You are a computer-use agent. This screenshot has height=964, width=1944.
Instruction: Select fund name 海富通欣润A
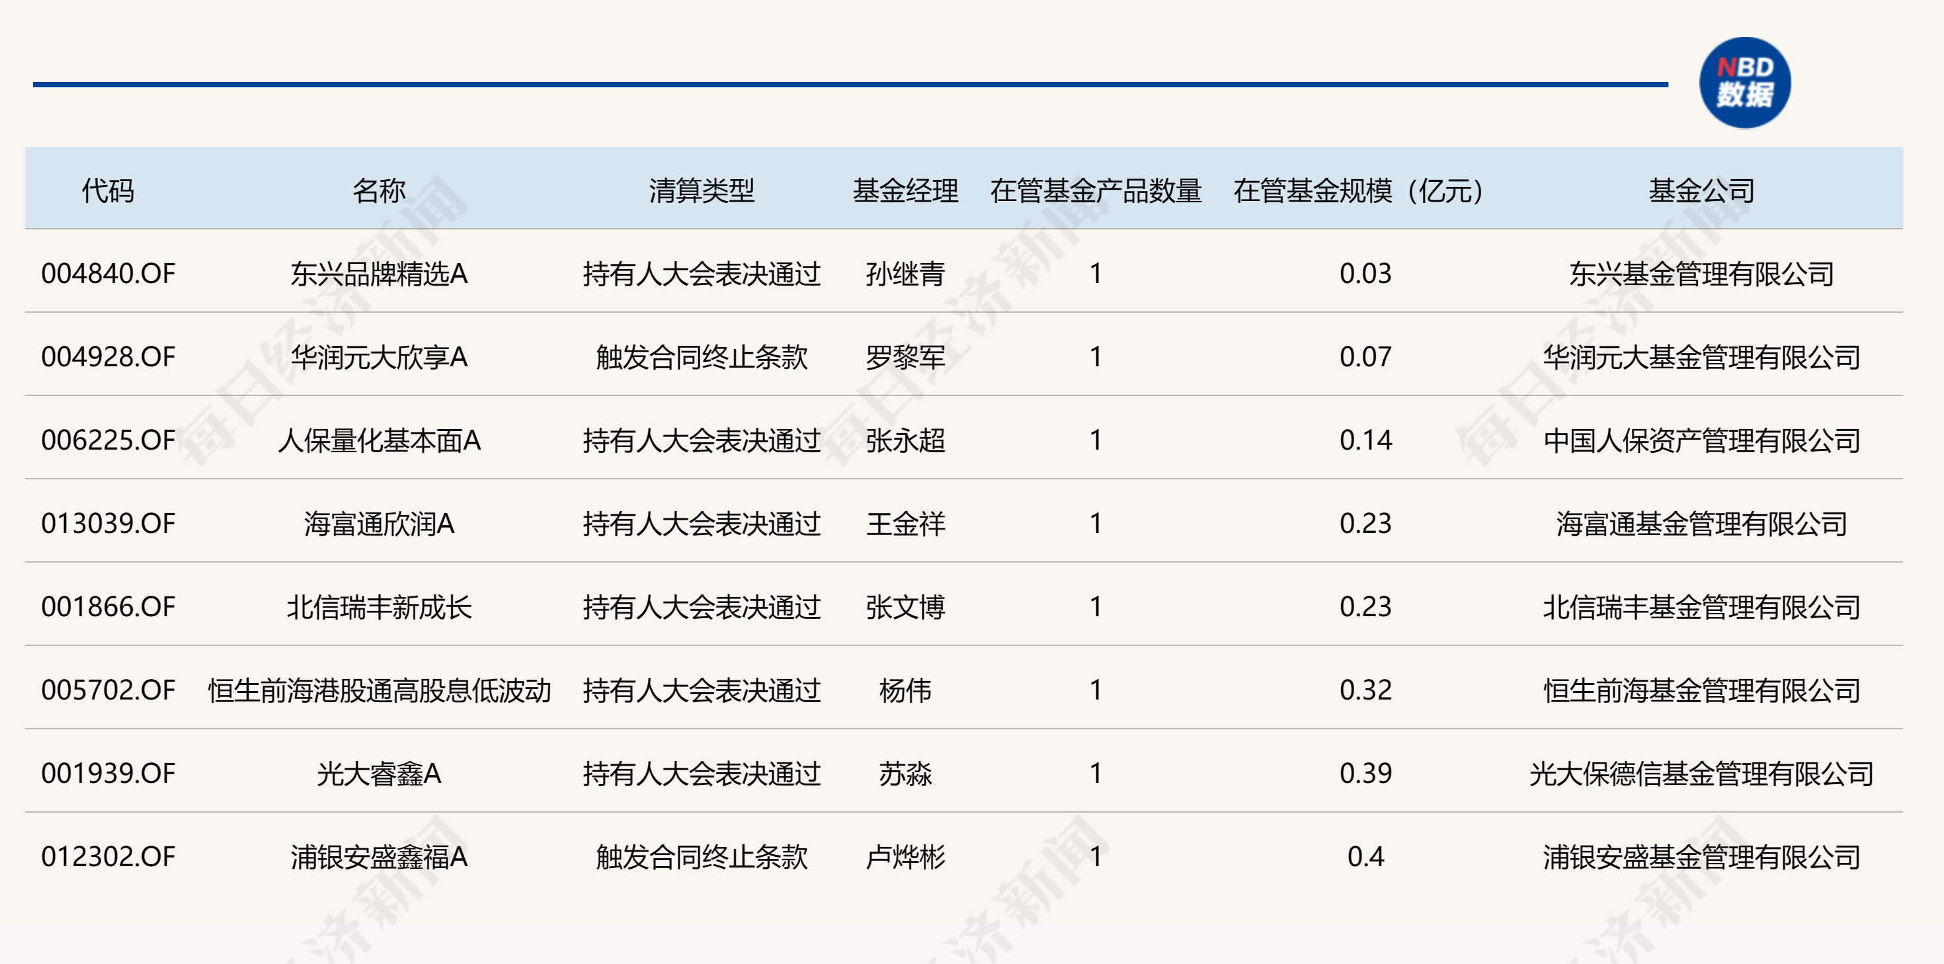tap(379, 523)
